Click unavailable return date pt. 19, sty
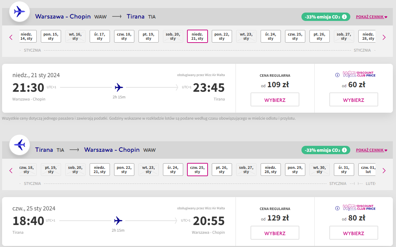This screenshot has height=247, width=396. (51, 170)
